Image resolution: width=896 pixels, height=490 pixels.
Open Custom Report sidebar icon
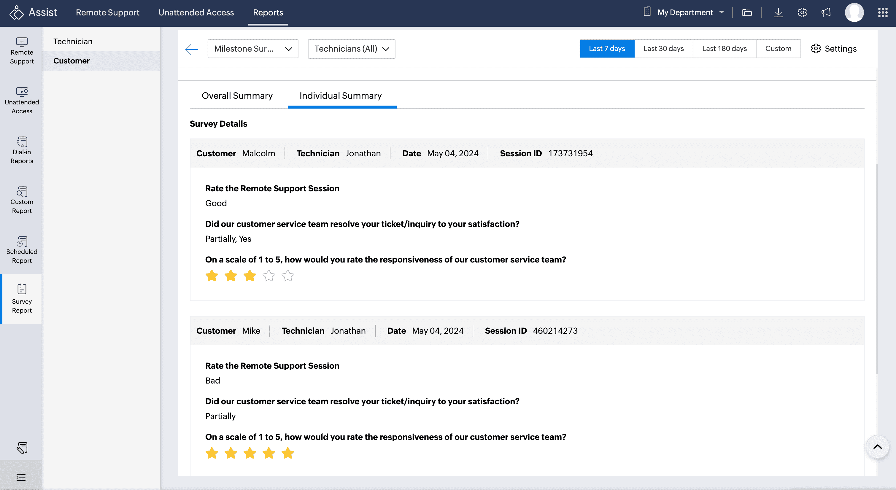(x=22, y=199)
